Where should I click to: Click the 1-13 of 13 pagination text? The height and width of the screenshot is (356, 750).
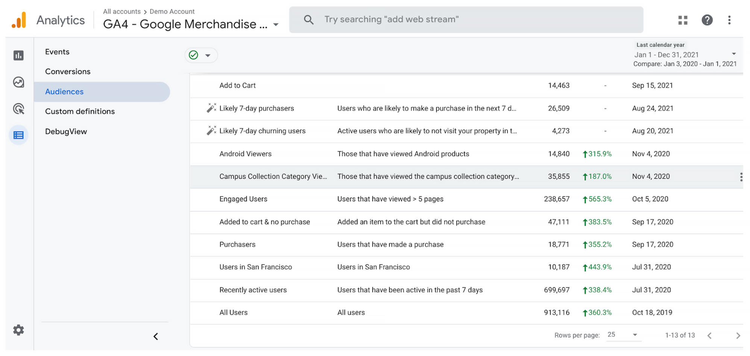680,335
